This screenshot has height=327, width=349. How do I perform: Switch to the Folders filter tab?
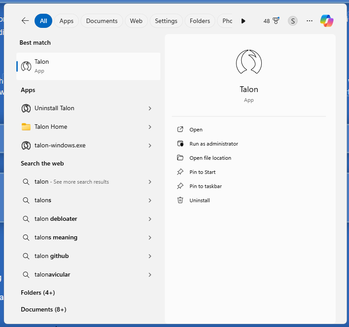click(200, 21)
